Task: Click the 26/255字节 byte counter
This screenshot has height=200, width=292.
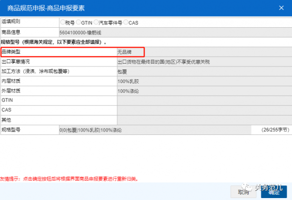Action: click(275, 130)
